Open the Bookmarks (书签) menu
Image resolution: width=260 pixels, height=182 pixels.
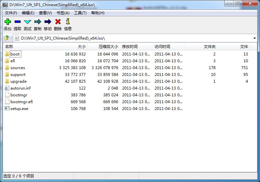tap(63, 13)
